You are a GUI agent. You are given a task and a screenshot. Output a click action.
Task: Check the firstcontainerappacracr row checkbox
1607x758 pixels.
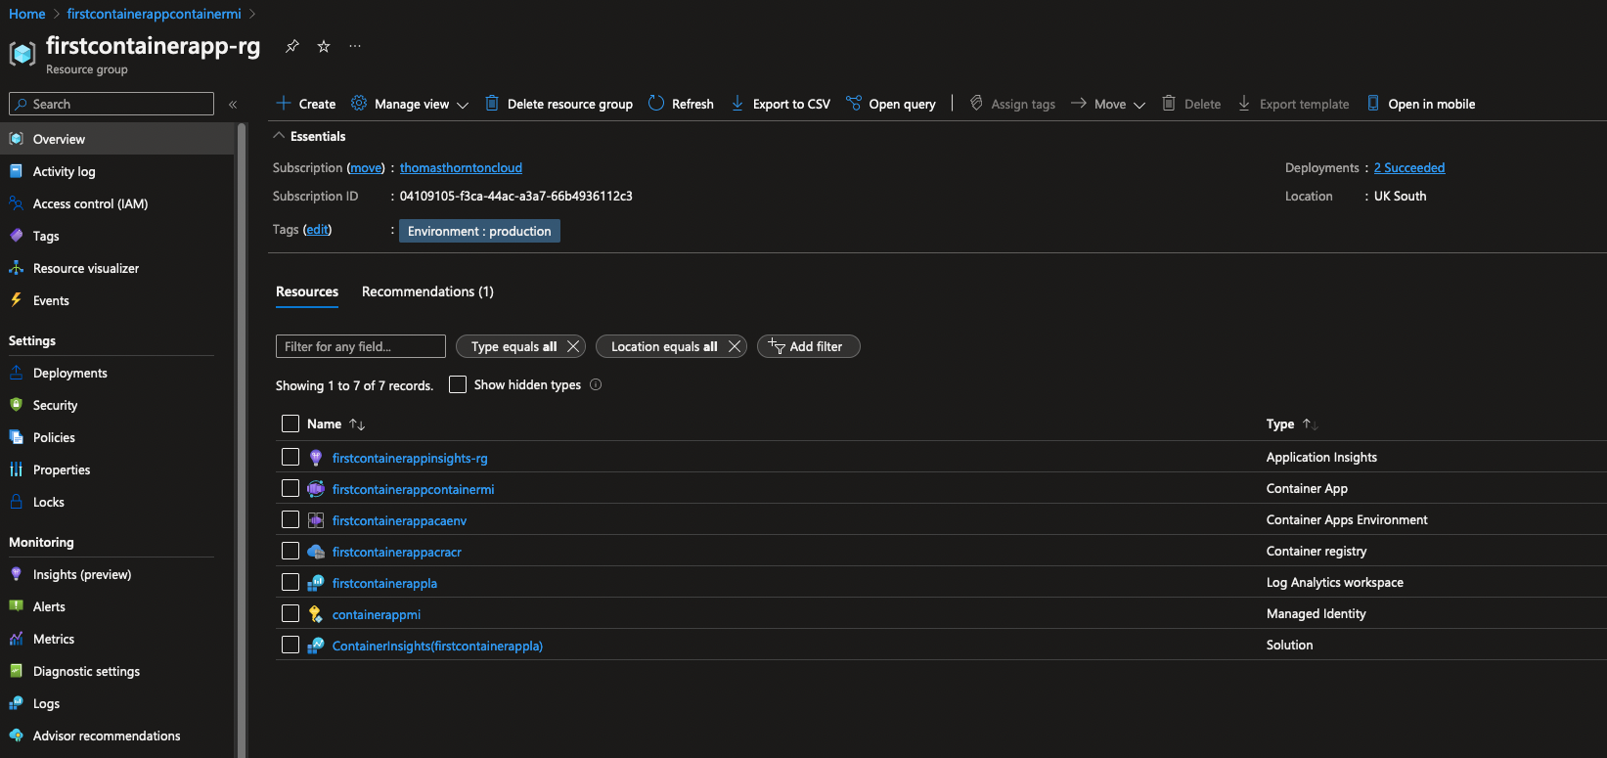point(290,551)
